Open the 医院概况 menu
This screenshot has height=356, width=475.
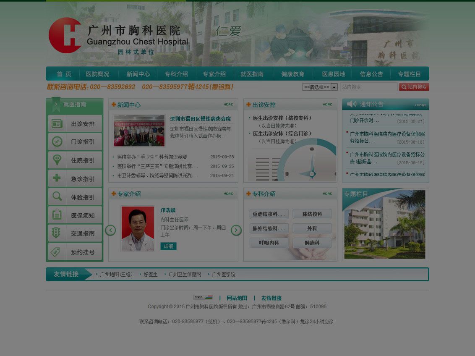(x=97, y=74)
